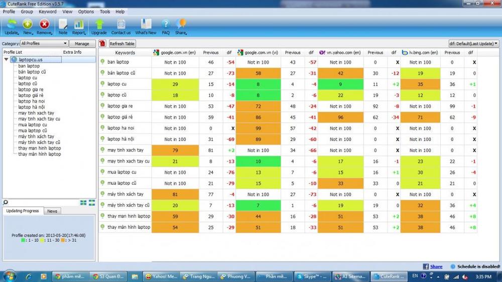Screen dimensions: 502x282
Task: Click the Manage button
Action: 82,43
